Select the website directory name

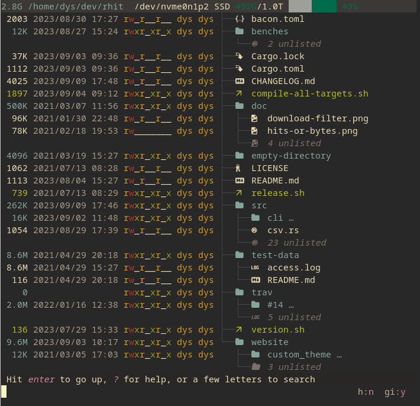tap(270, 342)
